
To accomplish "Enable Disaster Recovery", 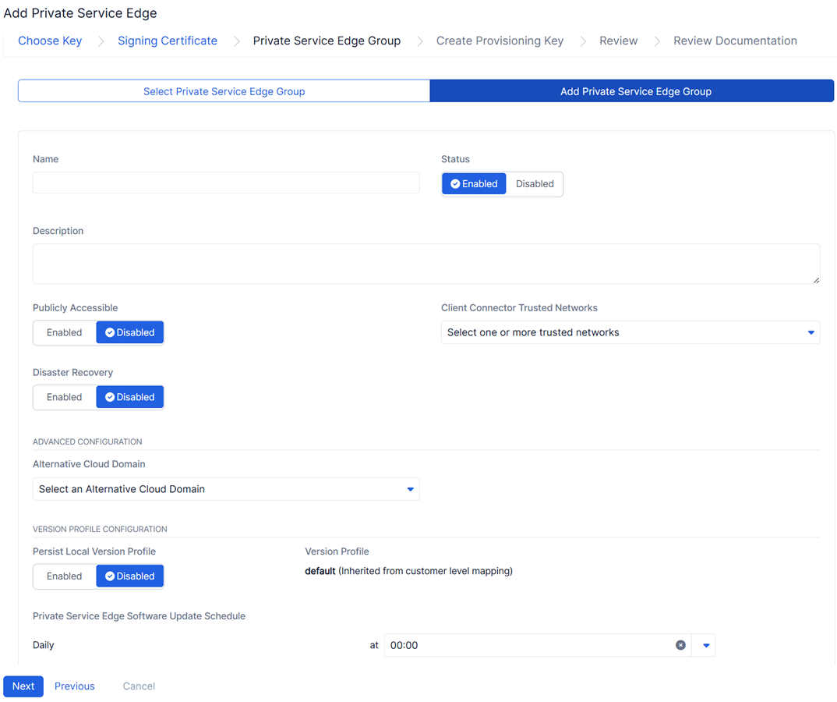I will tap(65, 397).
